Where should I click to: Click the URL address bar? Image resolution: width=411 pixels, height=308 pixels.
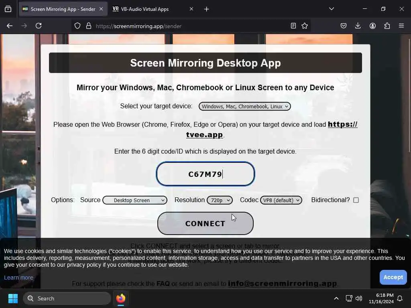[191, 26]
